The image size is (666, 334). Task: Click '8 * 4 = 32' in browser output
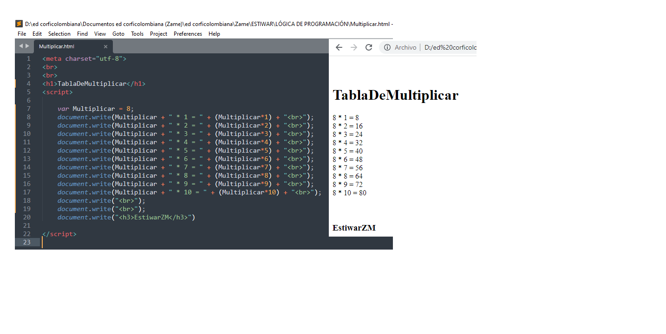(x=347, y=143)
